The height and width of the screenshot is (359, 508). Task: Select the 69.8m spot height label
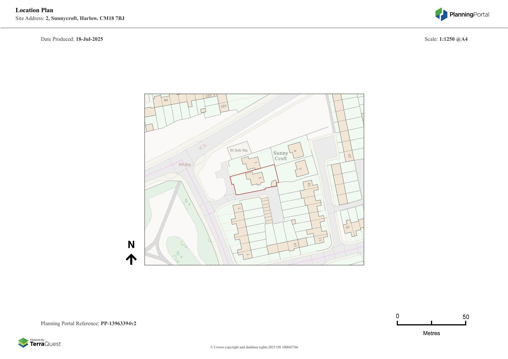click(185, 164)
